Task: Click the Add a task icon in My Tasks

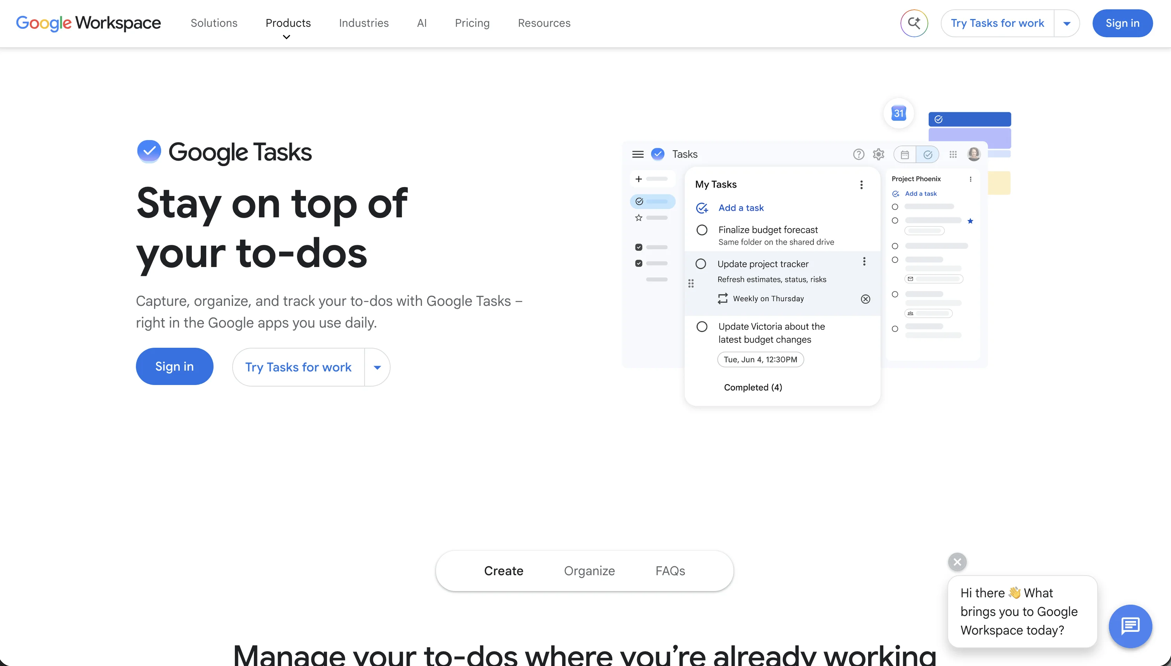Action: pos(702,208)
